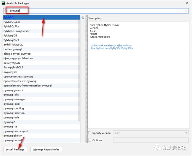Viewport: 192px width, 156px height.
Task: Open the version 1.0.2 dropdown
Action: [x=151, y=133]
